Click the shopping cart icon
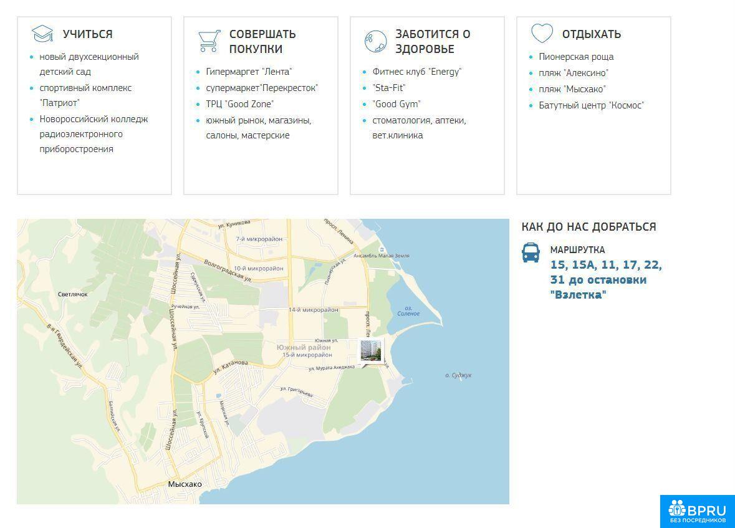Screen dimensions: 735x528 [209, 41]
